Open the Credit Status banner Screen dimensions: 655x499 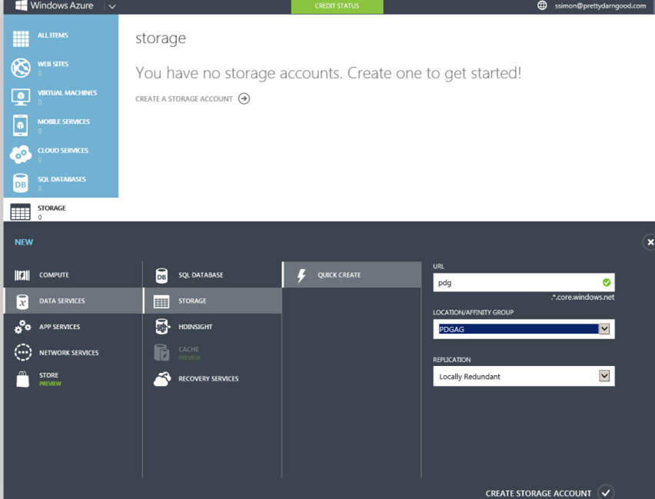click(x=337, y=6)
